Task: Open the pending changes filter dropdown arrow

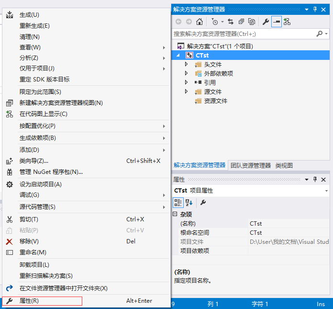Action: coord(222,22)
